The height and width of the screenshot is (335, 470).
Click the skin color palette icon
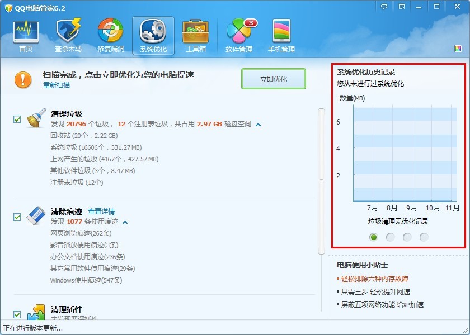(x=458, y=49)
